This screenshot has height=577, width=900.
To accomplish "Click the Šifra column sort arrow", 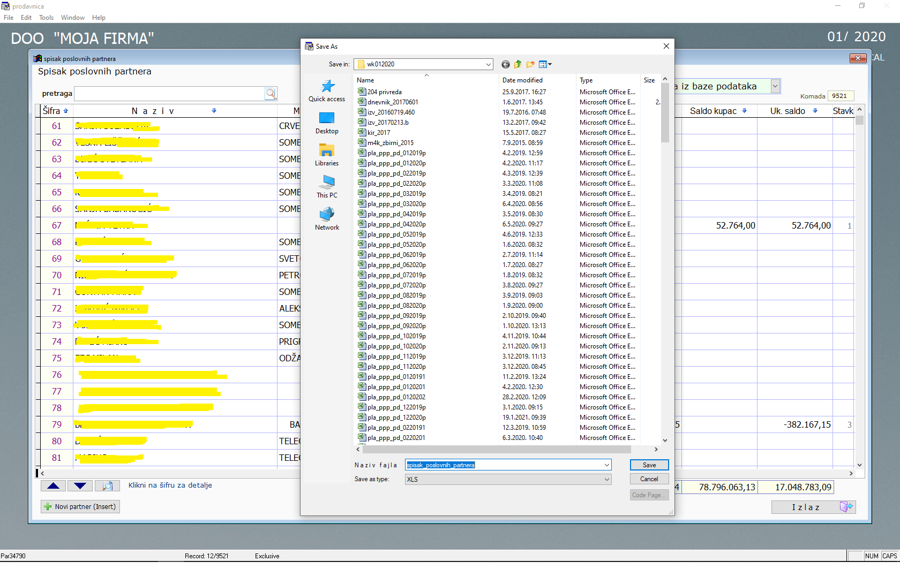I will 66,111.
